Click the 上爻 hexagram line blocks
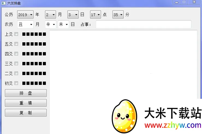202x134 pixels. tap(34, 34)
